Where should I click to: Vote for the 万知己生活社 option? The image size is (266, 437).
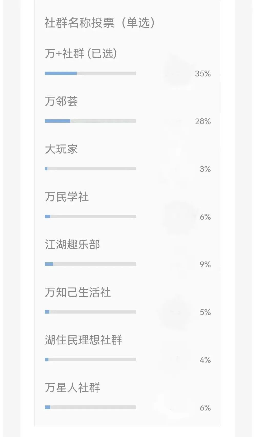tap(78, 292)
